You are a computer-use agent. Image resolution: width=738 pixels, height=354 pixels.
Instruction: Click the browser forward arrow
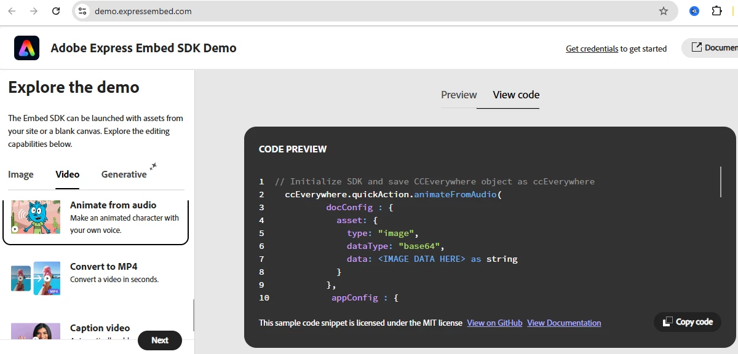pos(34,11)
